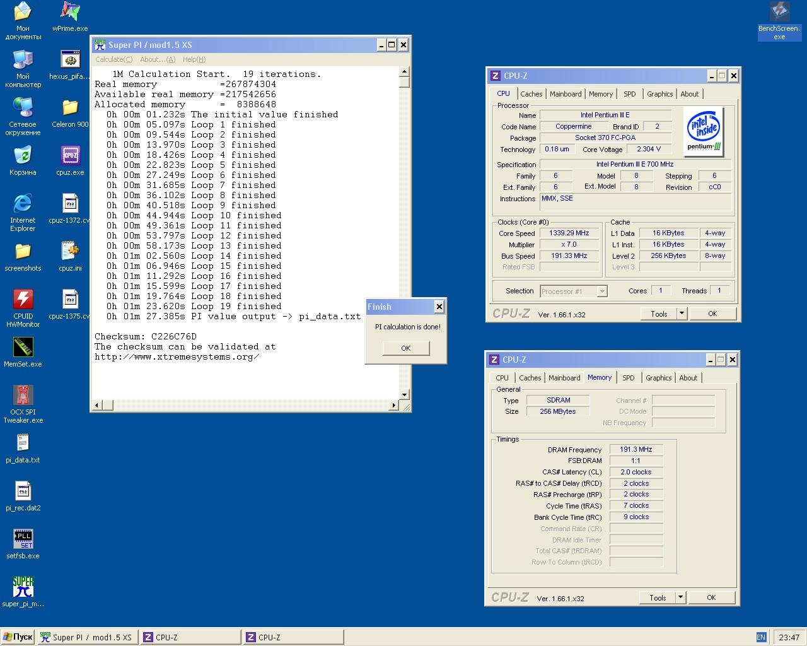
Task: Launch MemSet.exe desktop icon
Action: (23, 353)
